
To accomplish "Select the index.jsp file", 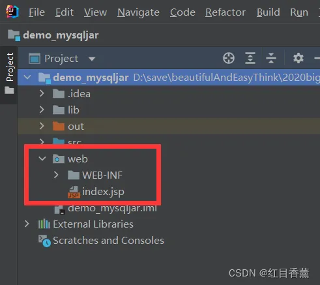I will [x=103, y=192].
